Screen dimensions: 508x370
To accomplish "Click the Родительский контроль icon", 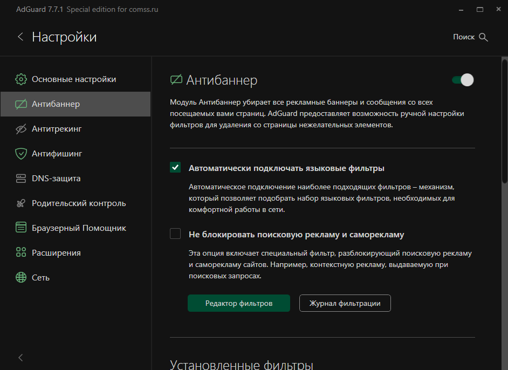I will [x=21, y=203].
